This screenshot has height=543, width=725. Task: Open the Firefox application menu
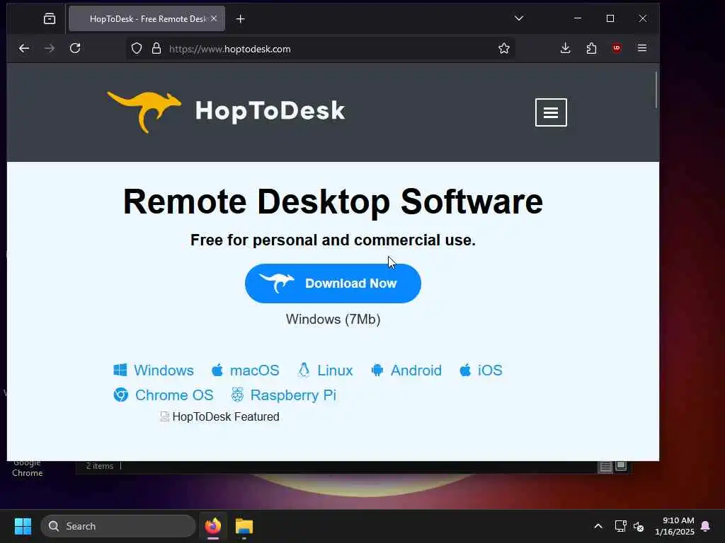coord(641,48)
